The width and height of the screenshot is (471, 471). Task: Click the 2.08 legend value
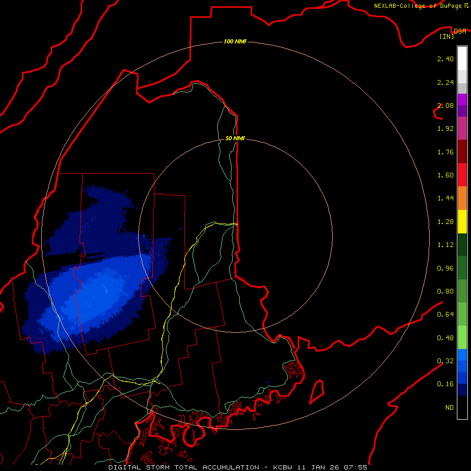point(445,105)
